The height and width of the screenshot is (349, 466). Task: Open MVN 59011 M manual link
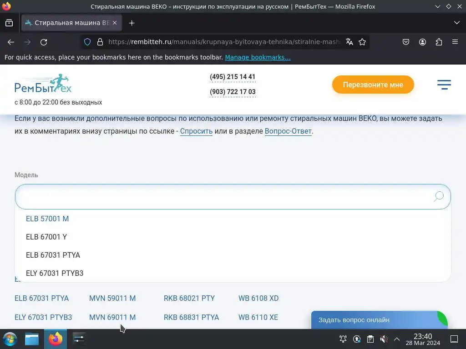[x=112, y=298]
